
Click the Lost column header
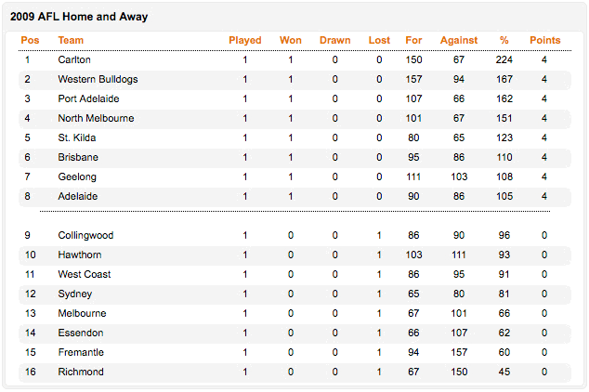point(379,40)
